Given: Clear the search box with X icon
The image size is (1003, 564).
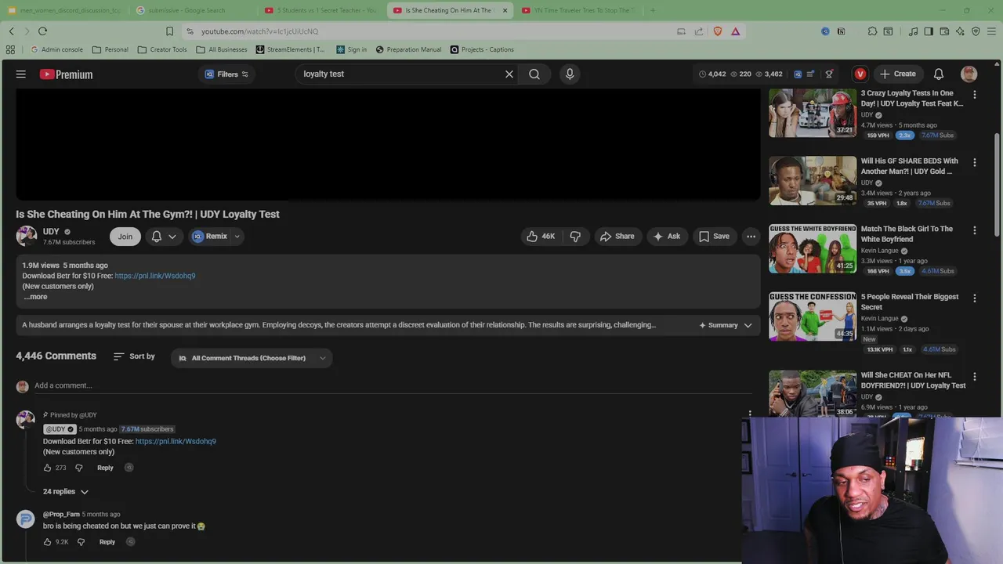Looking at the screenshot, I should pos(509,74).
